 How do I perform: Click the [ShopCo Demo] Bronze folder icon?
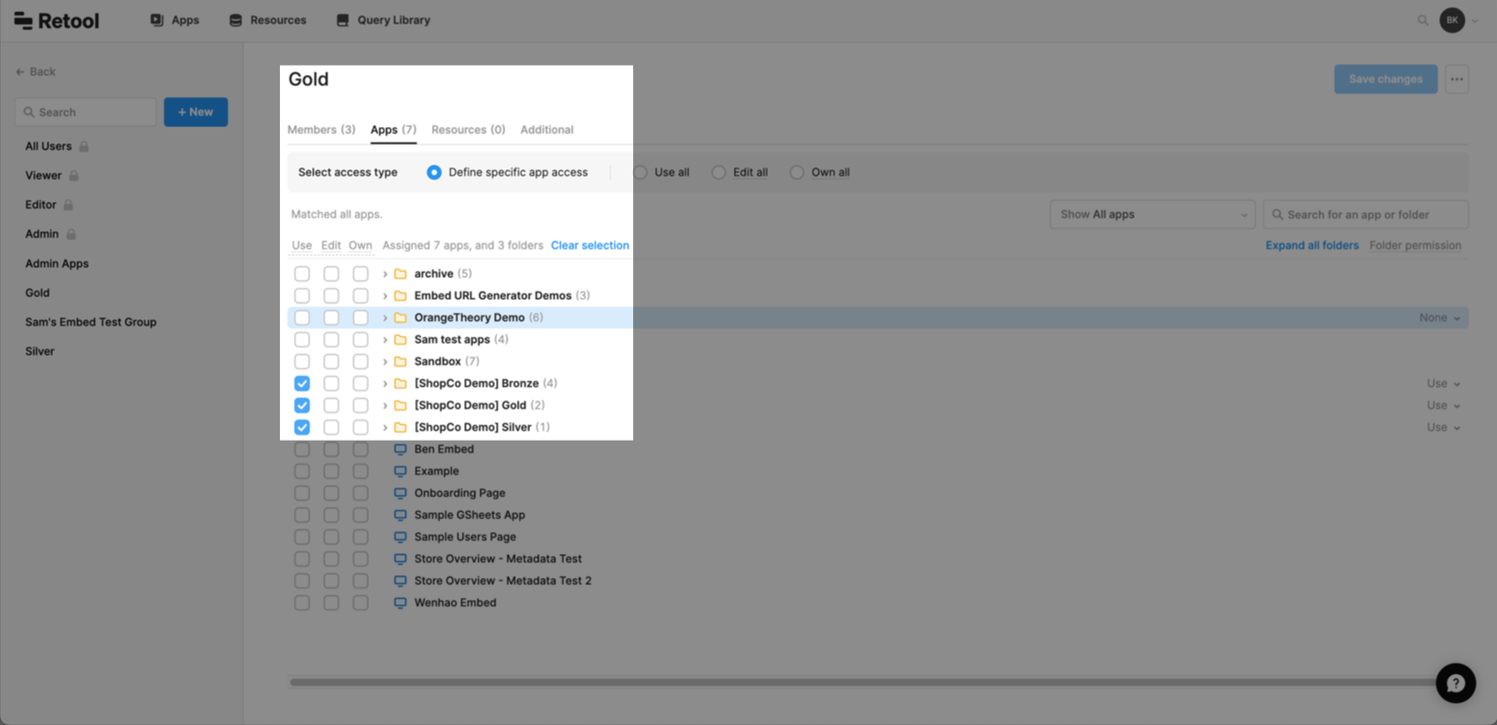click(x=400, y=383)
